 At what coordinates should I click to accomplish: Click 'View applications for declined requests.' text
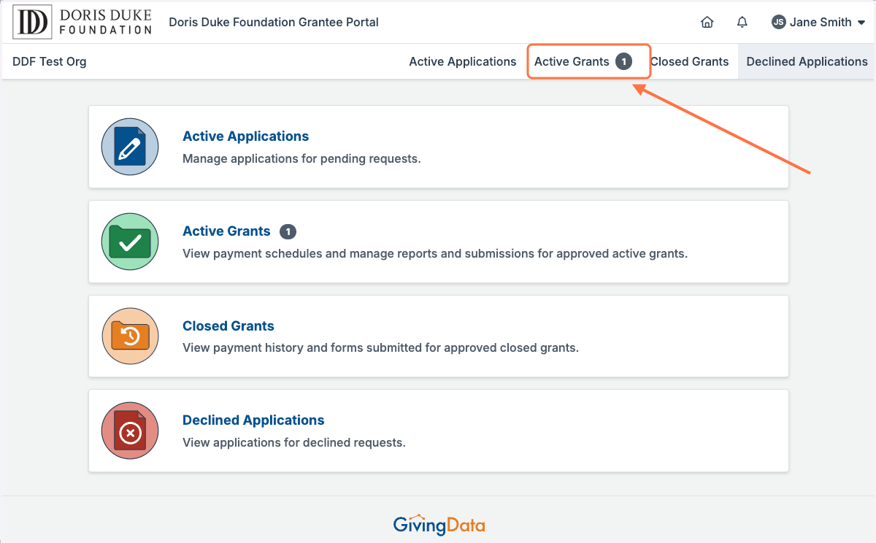[x=293, y=442]
